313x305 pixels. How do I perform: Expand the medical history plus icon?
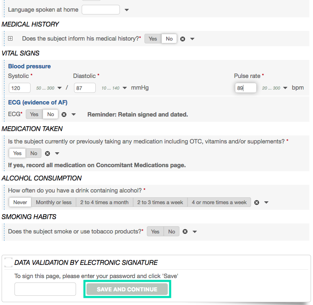10,39
